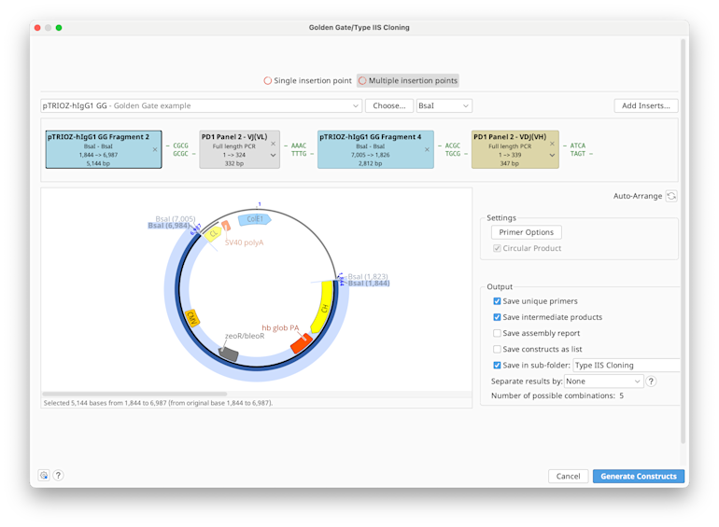Click the Auto-Arrange refresh icon

pyautogui.click(x=670, y=196)
